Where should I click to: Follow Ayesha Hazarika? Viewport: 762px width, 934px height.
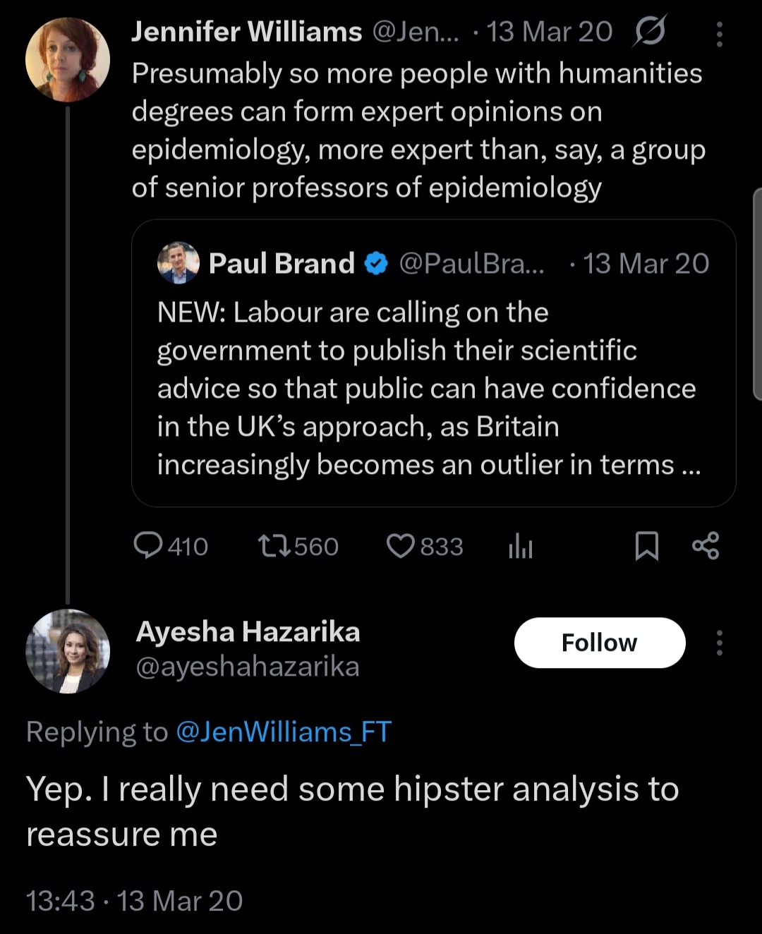[599, 643]
